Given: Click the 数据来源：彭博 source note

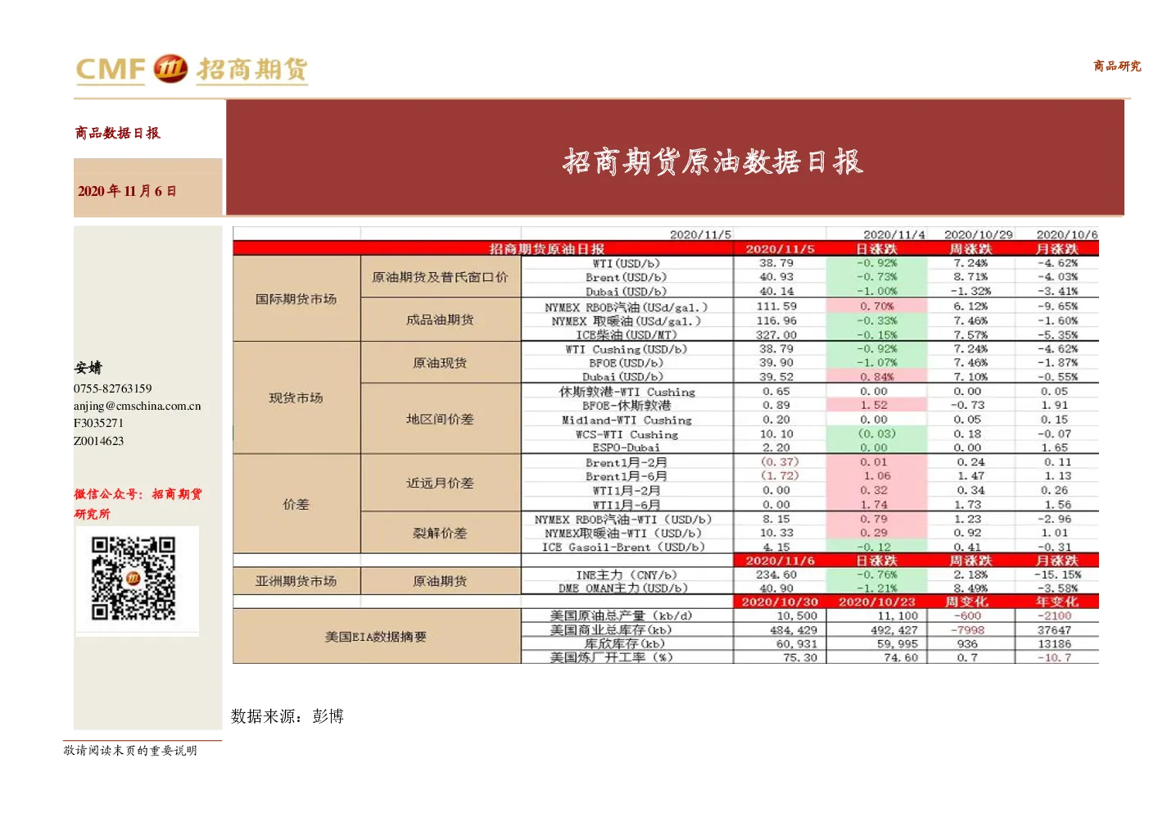Looking at the screenshot, I should [287, 716].
